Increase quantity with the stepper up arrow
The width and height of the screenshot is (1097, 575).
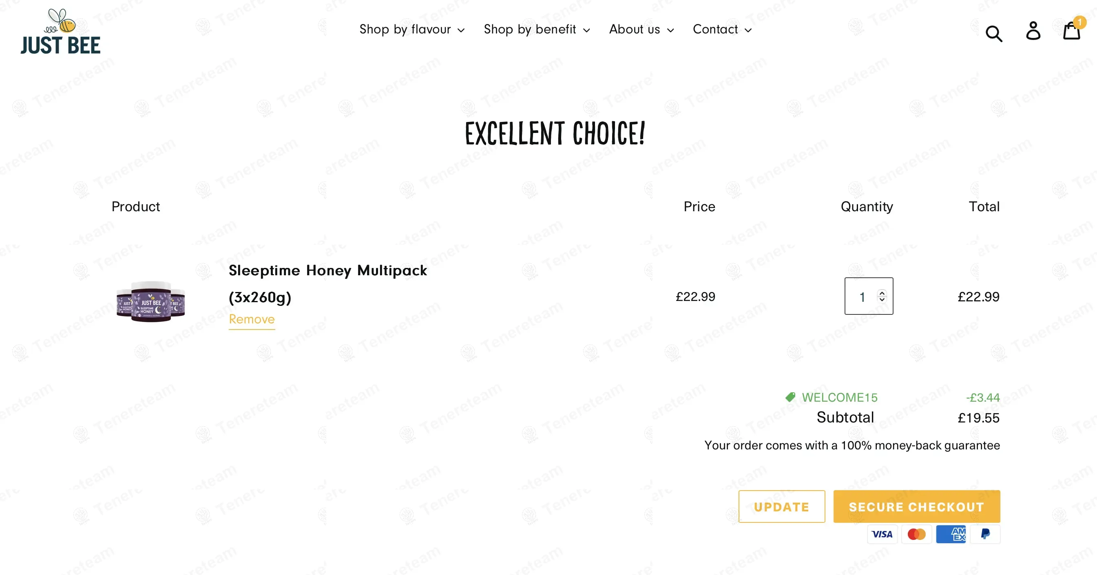click(882, 293)
